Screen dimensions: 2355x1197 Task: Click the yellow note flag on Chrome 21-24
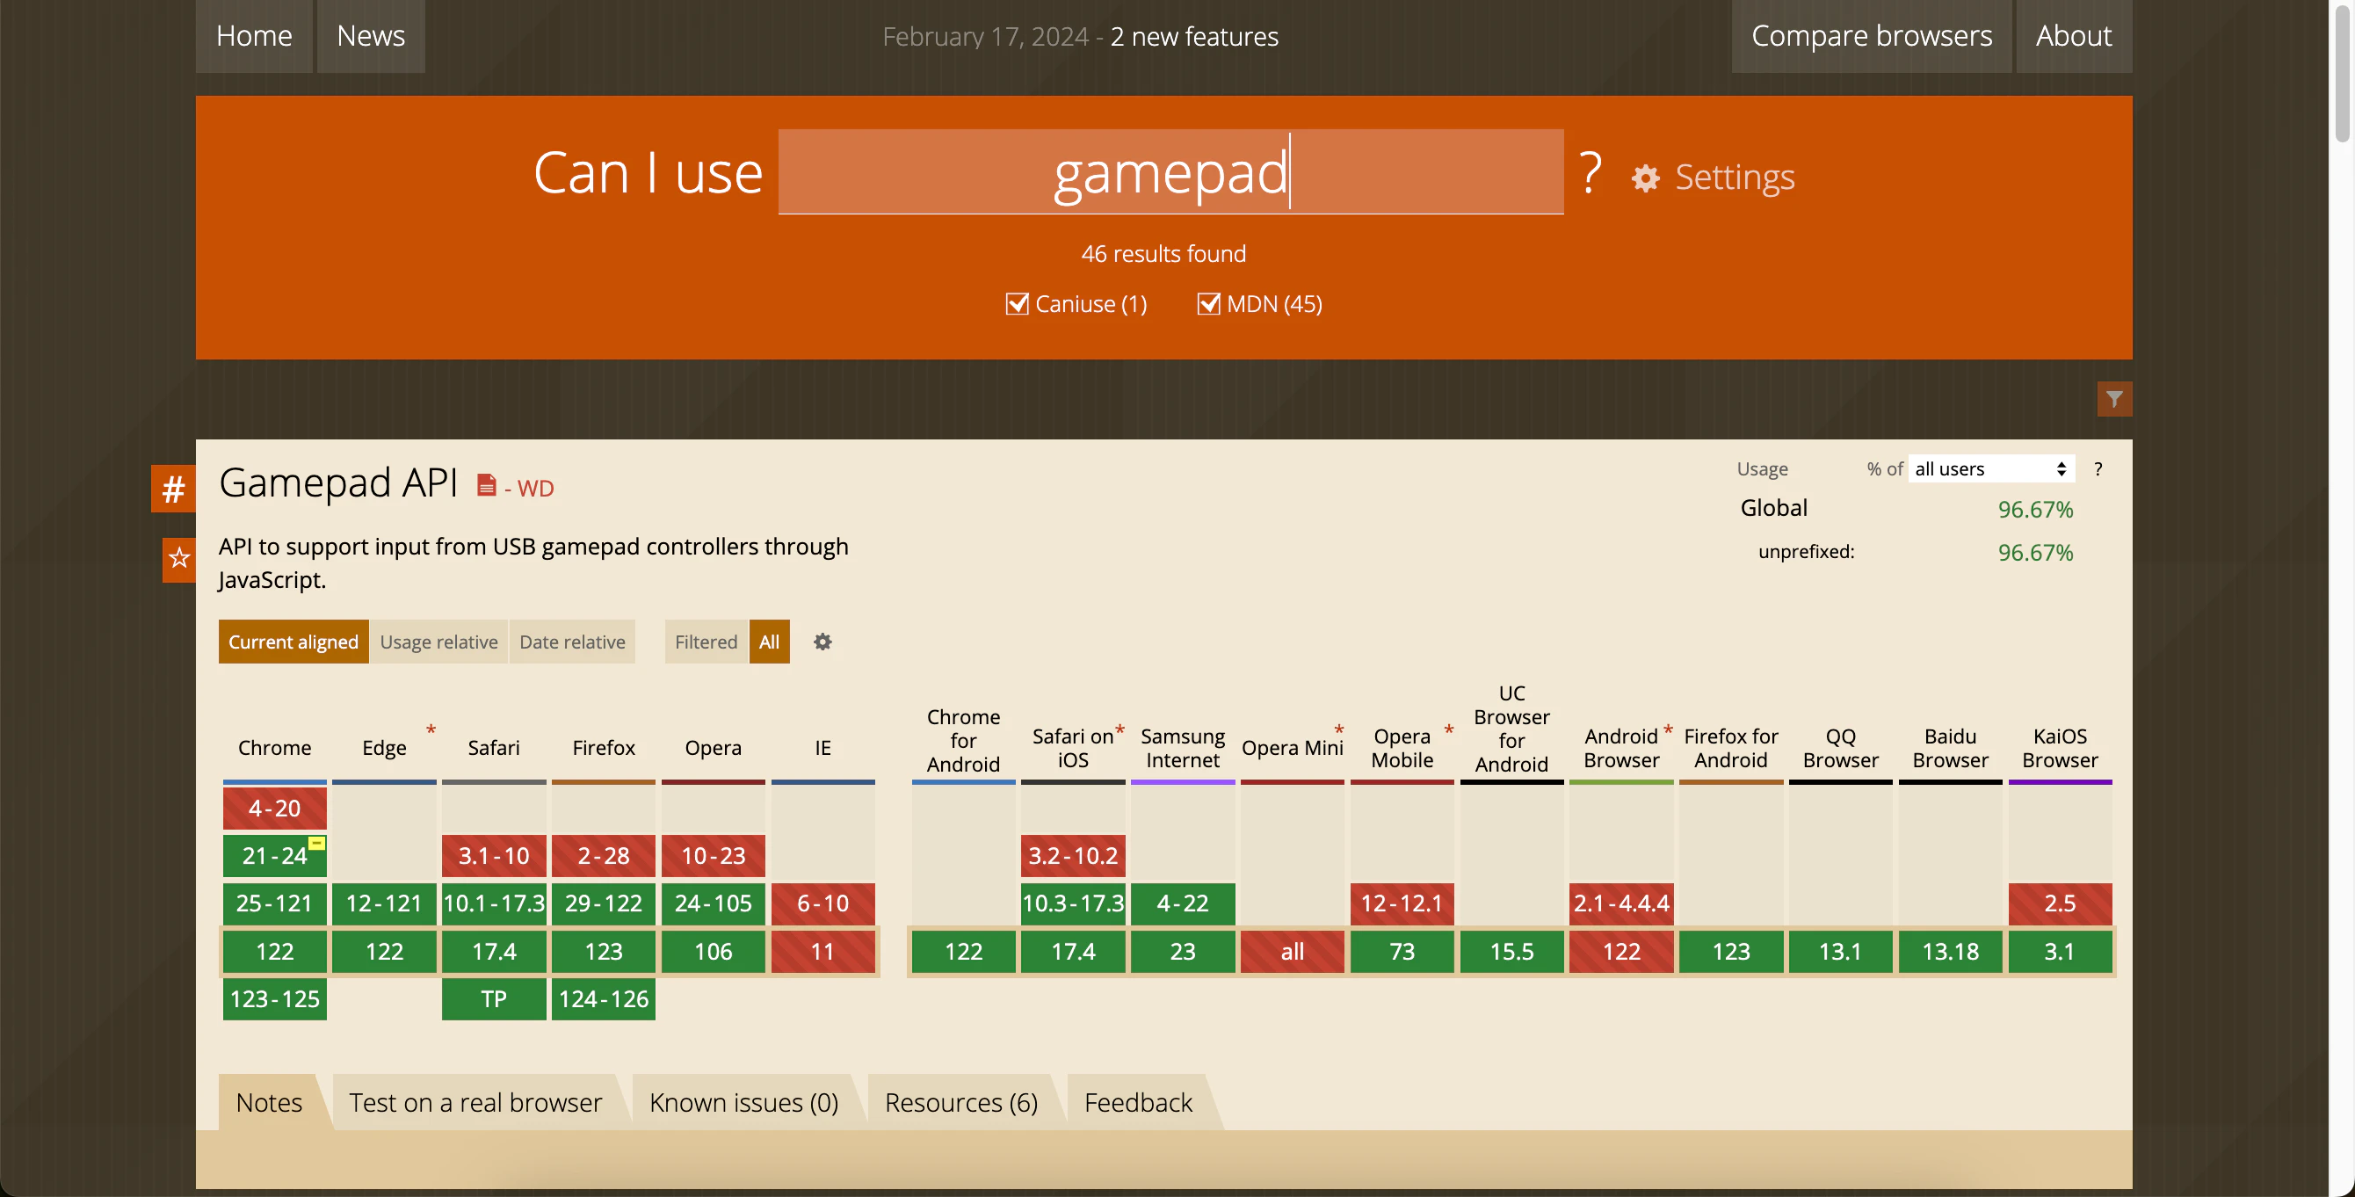coord(316,843)
